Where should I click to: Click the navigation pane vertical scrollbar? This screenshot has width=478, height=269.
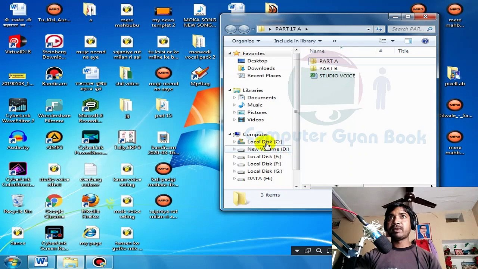coord(296,112)
